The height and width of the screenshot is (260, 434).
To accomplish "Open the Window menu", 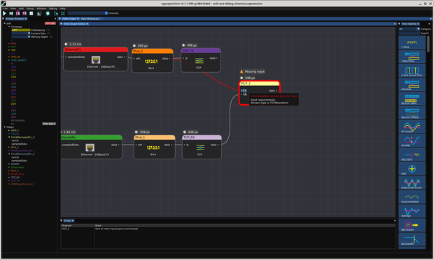I will tap(41, 8).
